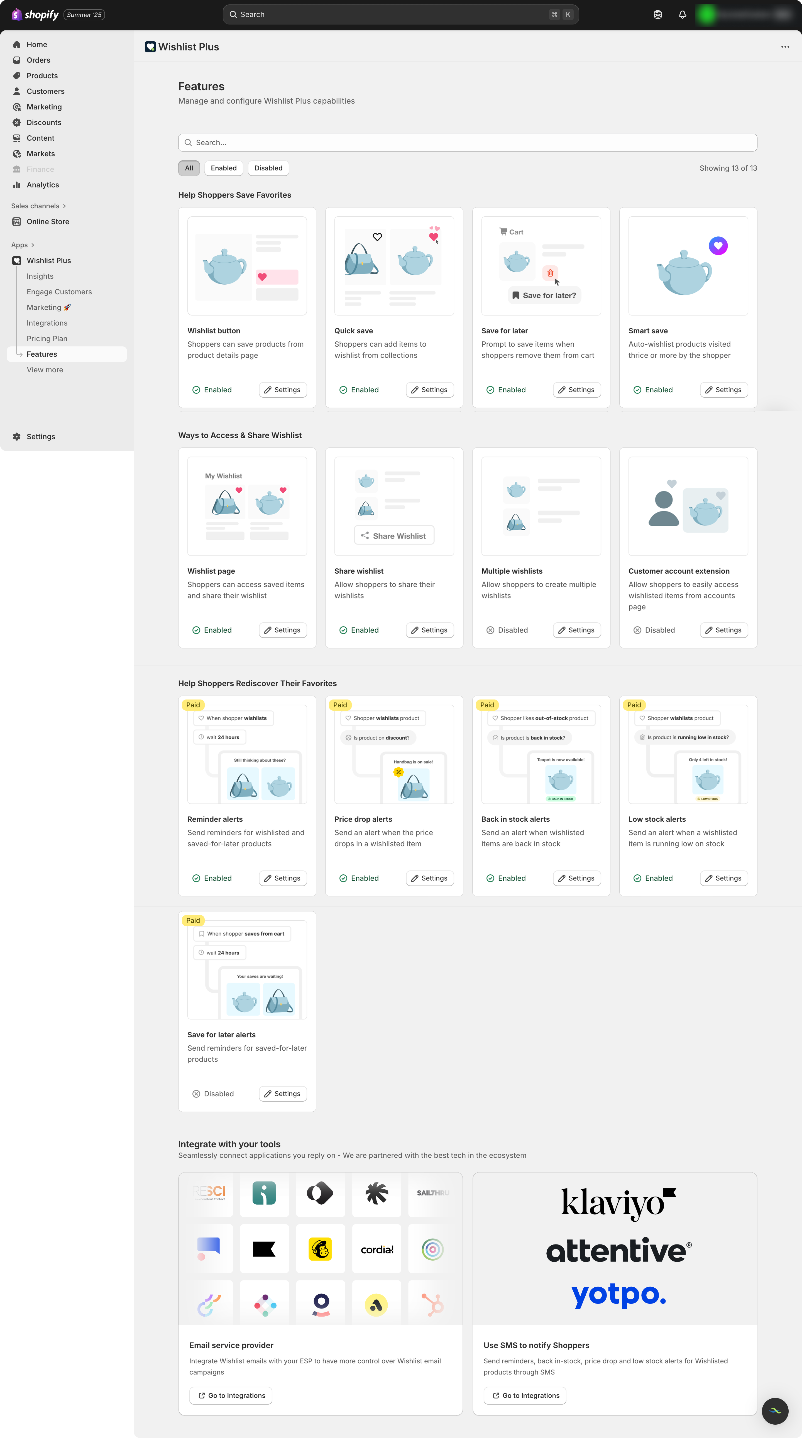Open Analytics from sidebar icon
Viewport: 802px width, 1438px height.
click(17, 185)
